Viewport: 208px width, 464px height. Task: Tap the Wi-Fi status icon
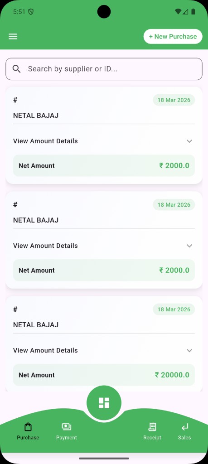(178, 11)
